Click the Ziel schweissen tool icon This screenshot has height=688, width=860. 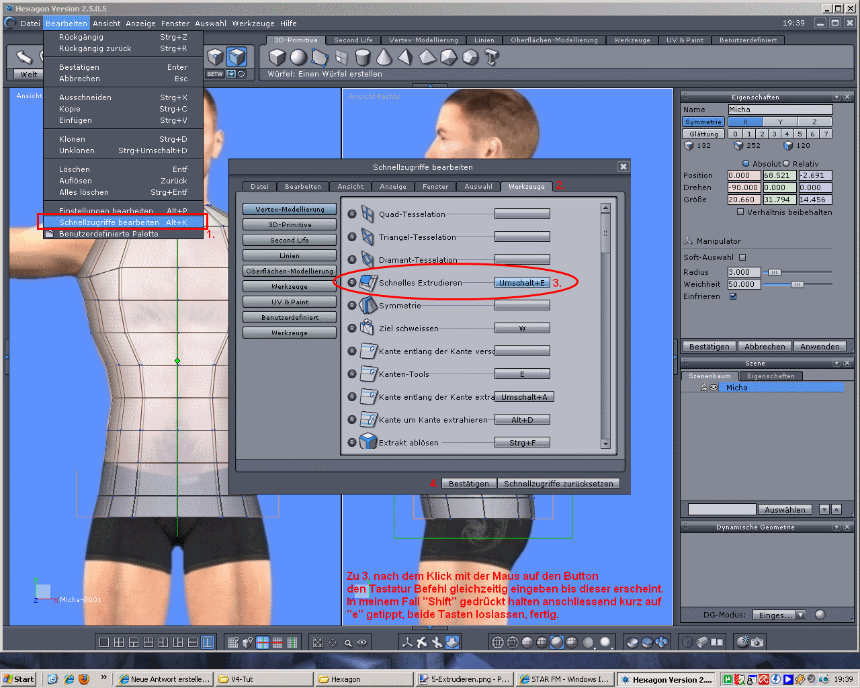(368, 329)
